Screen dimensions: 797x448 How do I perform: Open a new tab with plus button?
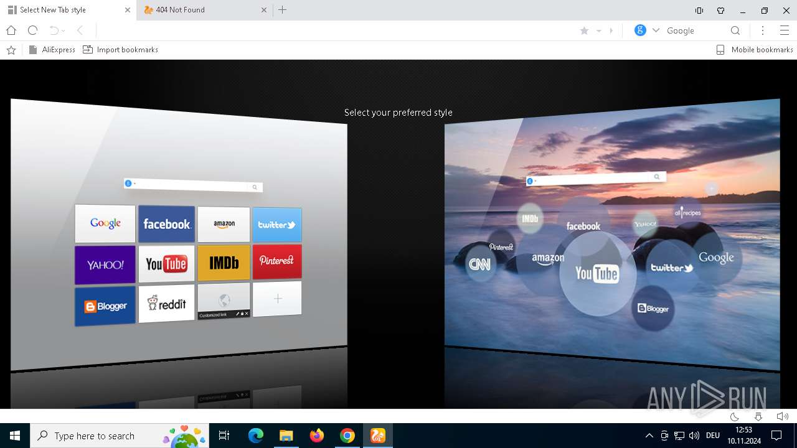point(282,10)
